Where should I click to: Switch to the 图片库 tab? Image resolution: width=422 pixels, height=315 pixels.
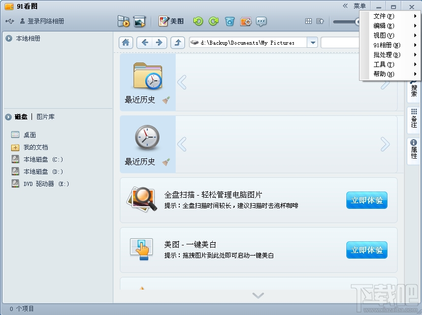[46, 116]
